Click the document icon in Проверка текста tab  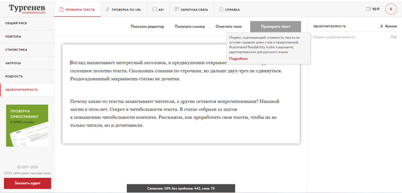point(61,9)
